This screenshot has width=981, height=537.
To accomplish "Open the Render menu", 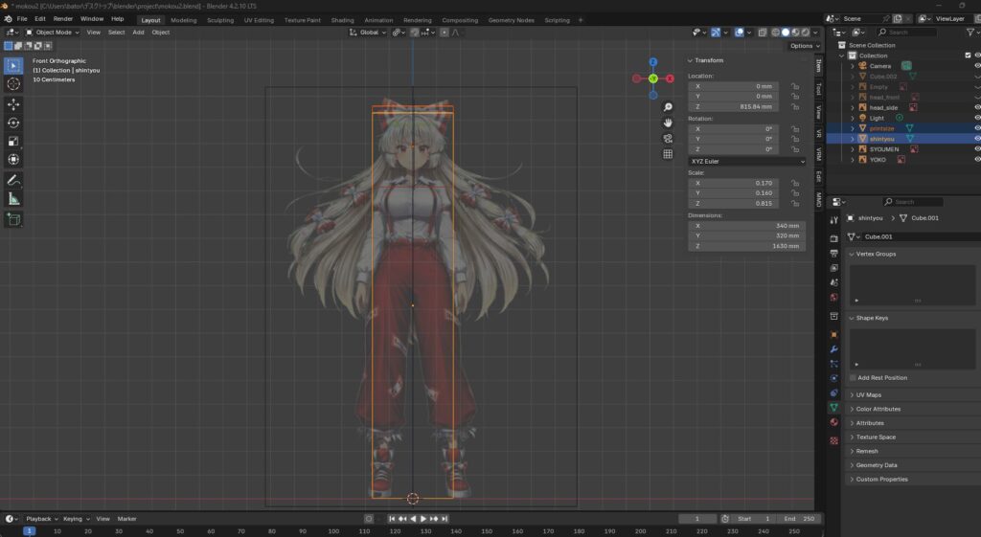I will pos(63,18).
